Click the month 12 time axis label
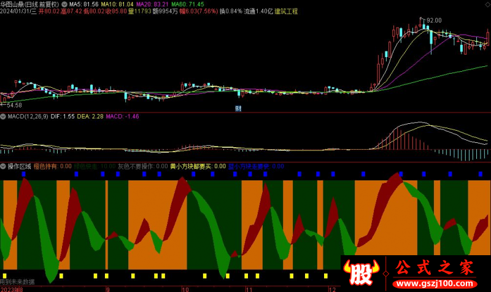This screenshot has height=292, width=491. click(333, 290)
